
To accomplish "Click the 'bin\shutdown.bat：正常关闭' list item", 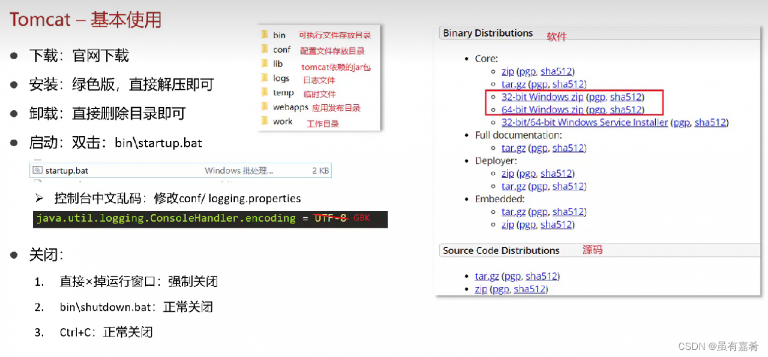I will pos(136,307).
